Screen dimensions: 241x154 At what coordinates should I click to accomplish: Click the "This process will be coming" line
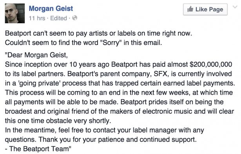pos(119,93)
